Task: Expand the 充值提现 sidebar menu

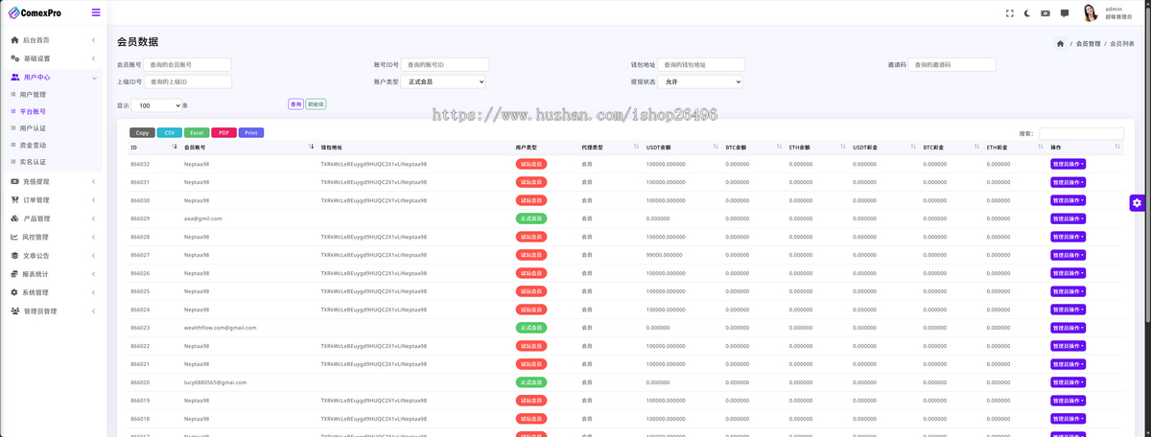Action: (x=53, y=181)
